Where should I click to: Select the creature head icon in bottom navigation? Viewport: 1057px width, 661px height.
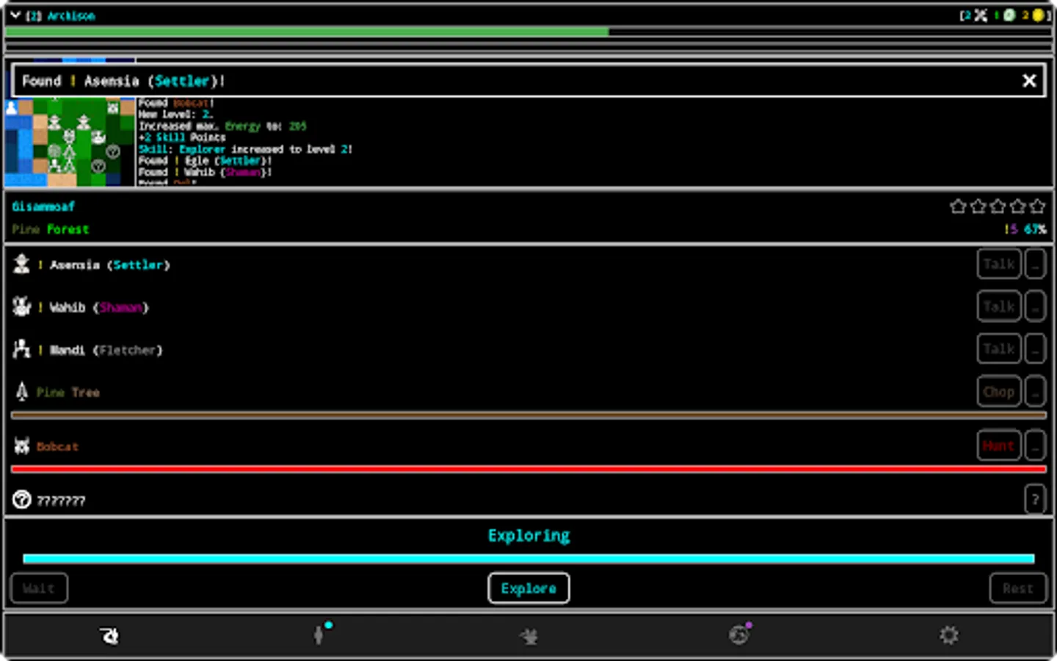107,635
